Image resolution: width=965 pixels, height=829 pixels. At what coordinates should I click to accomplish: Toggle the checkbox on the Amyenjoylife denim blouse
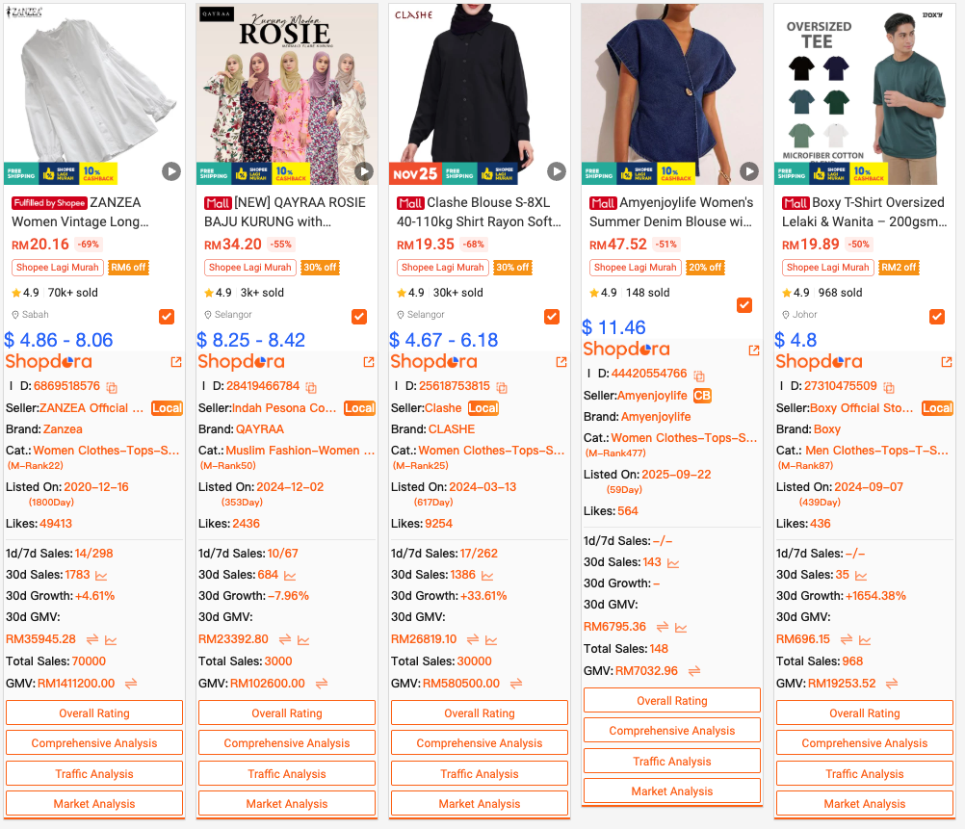click(x=744, y=304)
